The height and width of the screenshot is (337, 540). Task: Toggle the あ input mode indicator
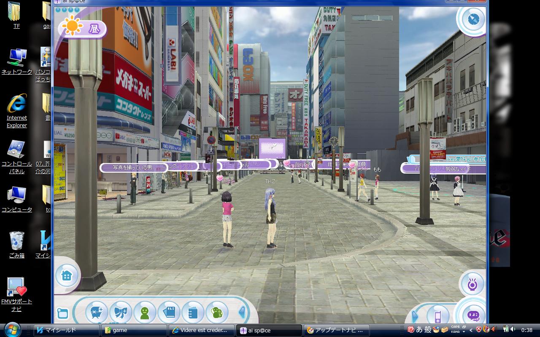pos(419,330)
